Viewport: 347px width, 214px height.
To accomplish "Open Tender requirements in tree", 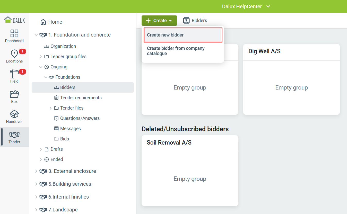I will point(81,98).
